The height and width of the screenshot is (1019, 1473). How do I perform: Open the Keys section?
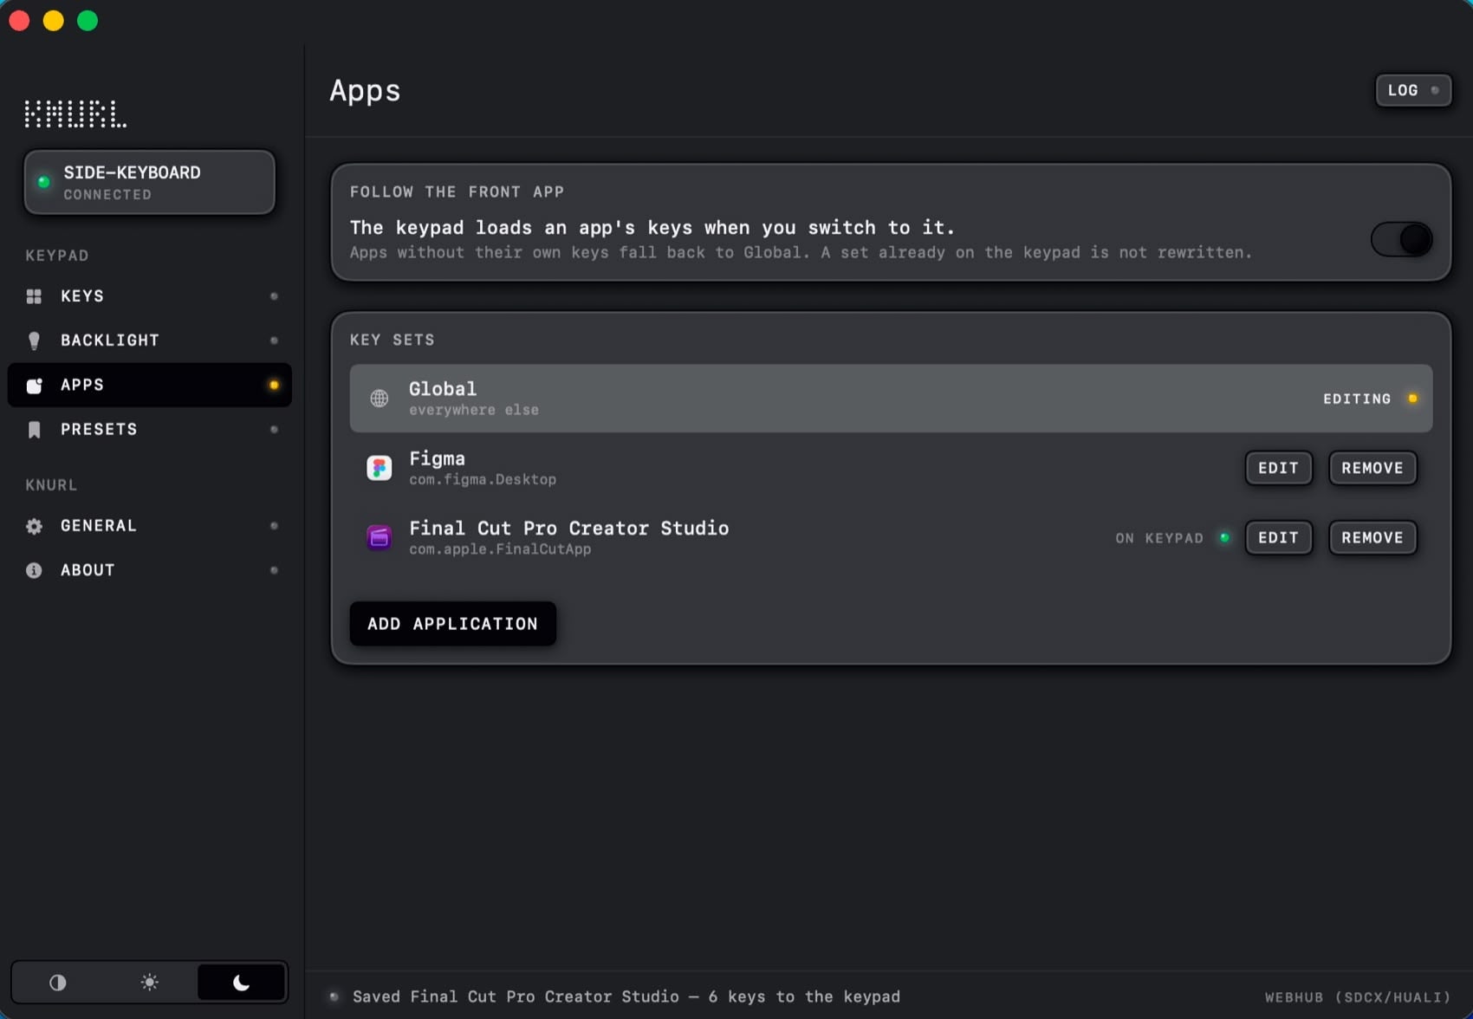(150, 296)
